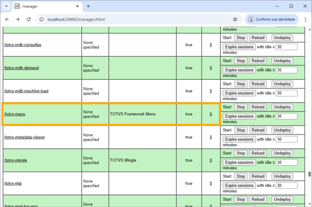View the 6 sessions of /totvs-menu
The height and width of the screenshot is (207, 312).
pos(211,114)
